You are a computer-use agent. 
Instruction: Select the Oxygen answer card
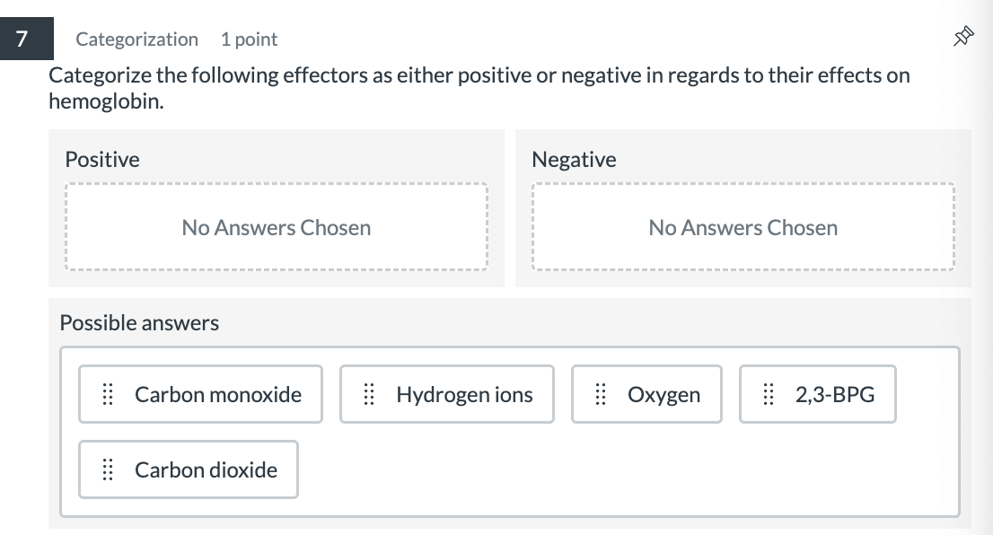coord(646,394)
